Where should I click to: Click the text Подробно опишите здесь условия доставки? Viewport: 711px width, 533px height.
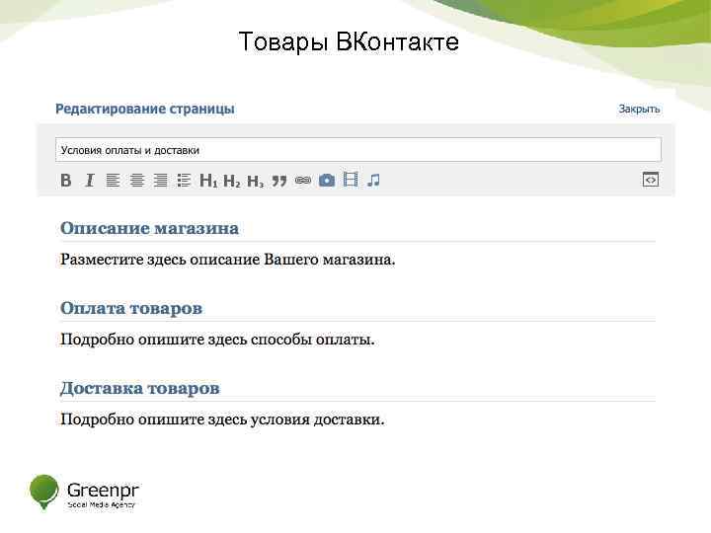coord(222,419)
